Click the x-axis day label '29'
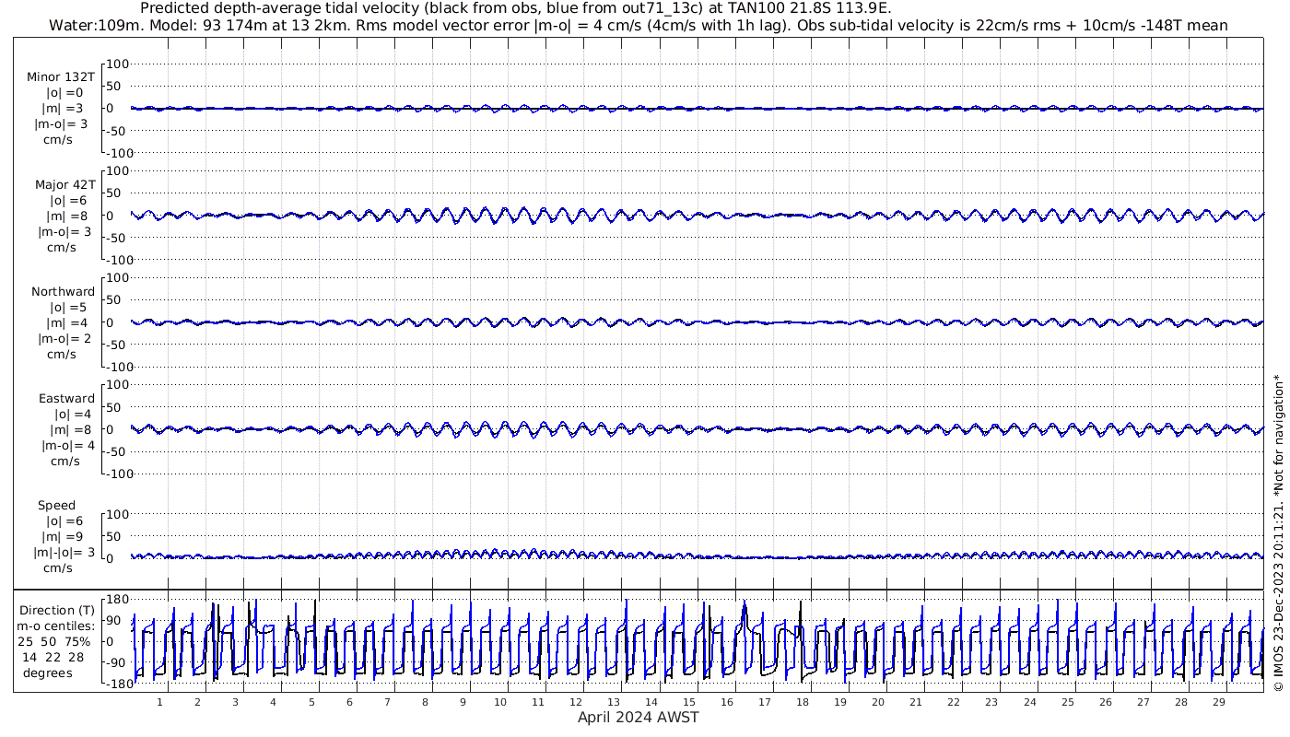 1218,702
